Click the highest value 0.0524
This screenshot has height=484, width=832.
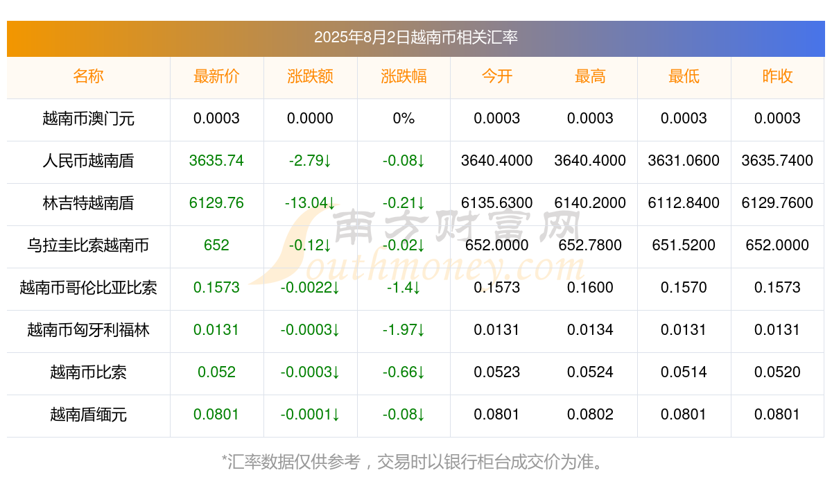point(590,372)
